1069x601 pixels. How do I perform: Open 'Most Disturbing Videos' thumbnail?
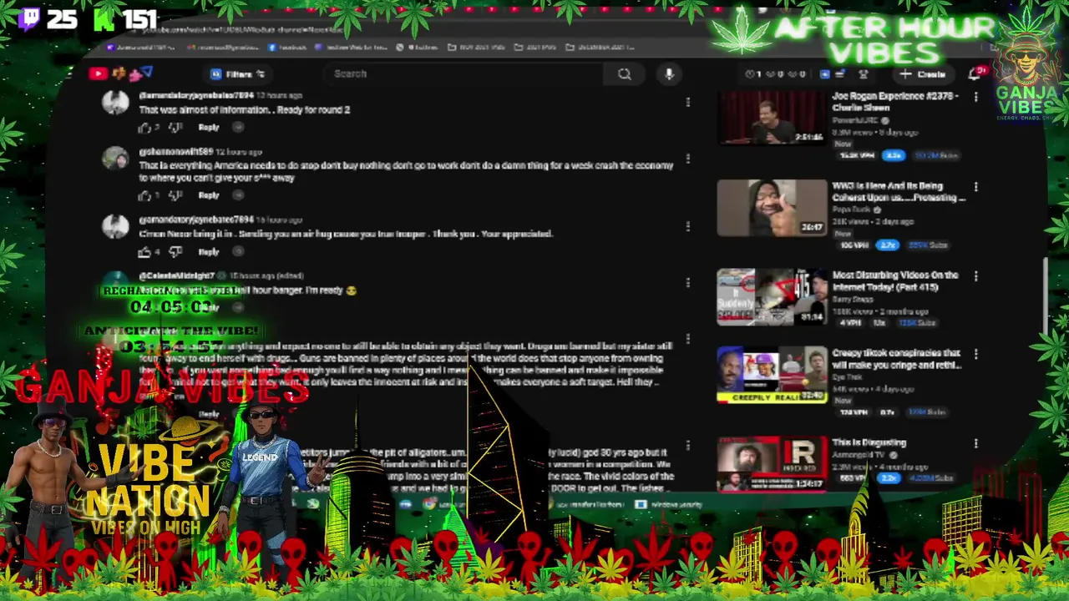(772, 296)
